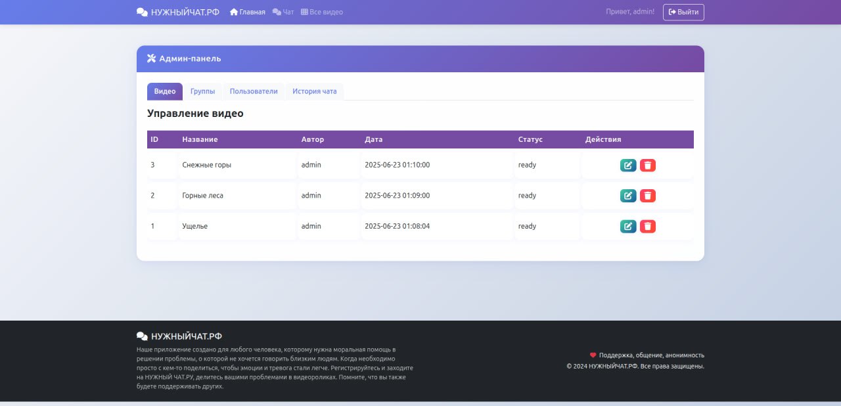Viewport: 841px width, 406px height.
Task: Open the Чат link in navbar
Action: click(x=283, y=12)
